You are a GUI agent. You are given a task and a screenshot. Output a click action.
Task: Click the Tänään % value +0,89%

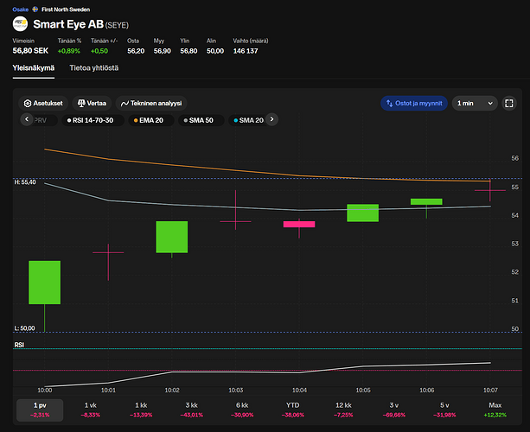69,51
